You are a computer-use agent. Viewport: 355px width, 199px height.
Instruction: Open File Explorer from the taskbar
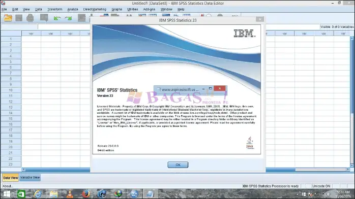click(x=54, y=194)
